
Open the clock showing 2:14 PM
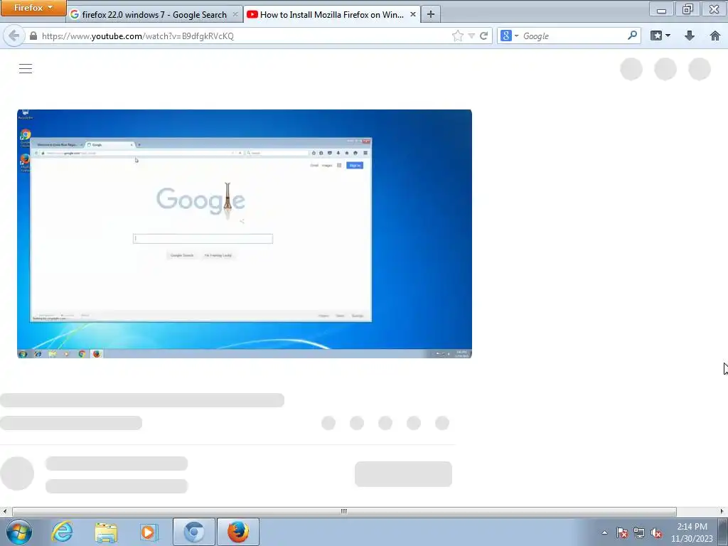tap(692, 532)
